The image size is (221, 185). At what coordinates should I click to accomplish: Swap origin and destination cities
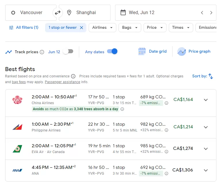click(58, 13)
